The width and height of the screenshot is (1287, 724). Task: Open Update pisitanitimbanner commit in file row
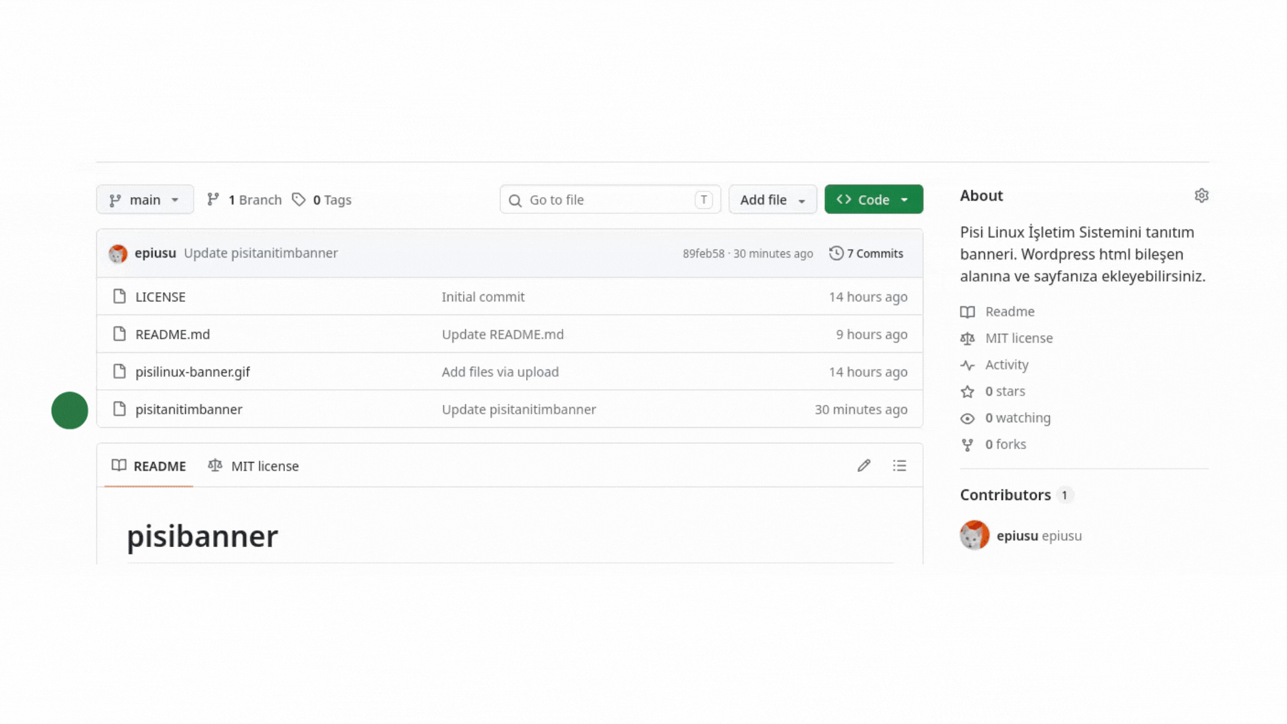click(x=519, y=410)
